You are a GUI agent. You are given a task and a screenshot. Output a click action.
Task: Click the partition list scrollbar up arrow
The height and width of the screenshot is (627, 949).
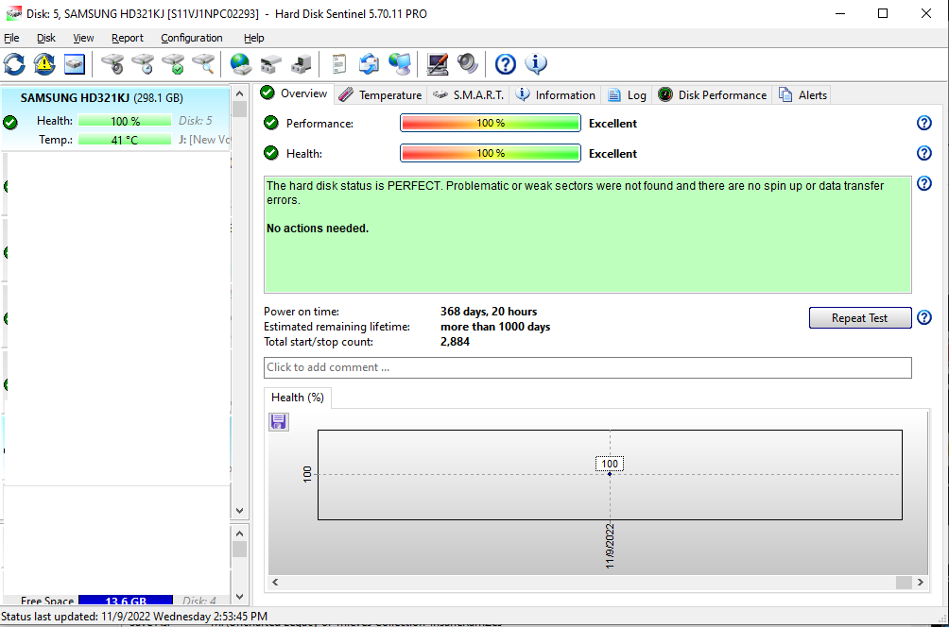click(240, 534)
